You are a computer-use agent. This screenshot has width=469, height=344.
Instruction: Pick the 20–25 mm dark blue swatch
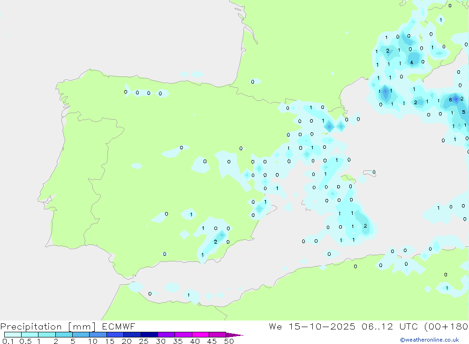pos(132,335)
